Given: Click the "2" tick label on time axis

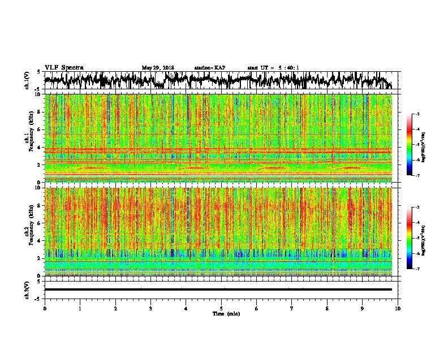Looking at the screenshot, I should click(115, 309).
